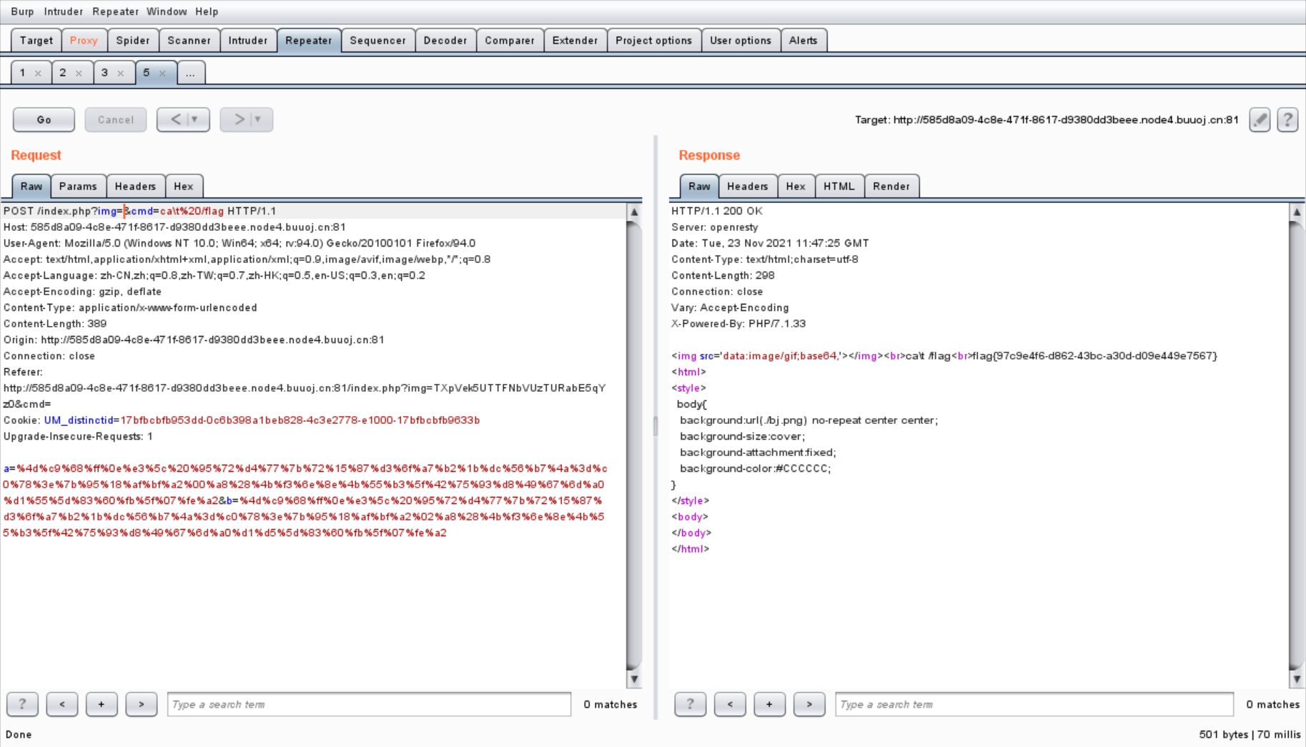Open the Help menu
1306x747 pixels.
(x=207, y=11)
